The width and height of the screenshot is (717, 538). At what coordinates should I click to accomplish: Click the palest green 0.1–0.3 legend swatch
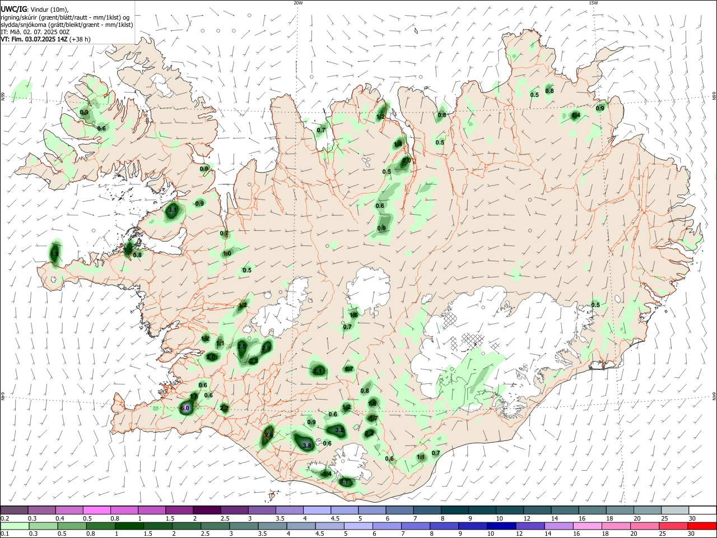[15, 526]
